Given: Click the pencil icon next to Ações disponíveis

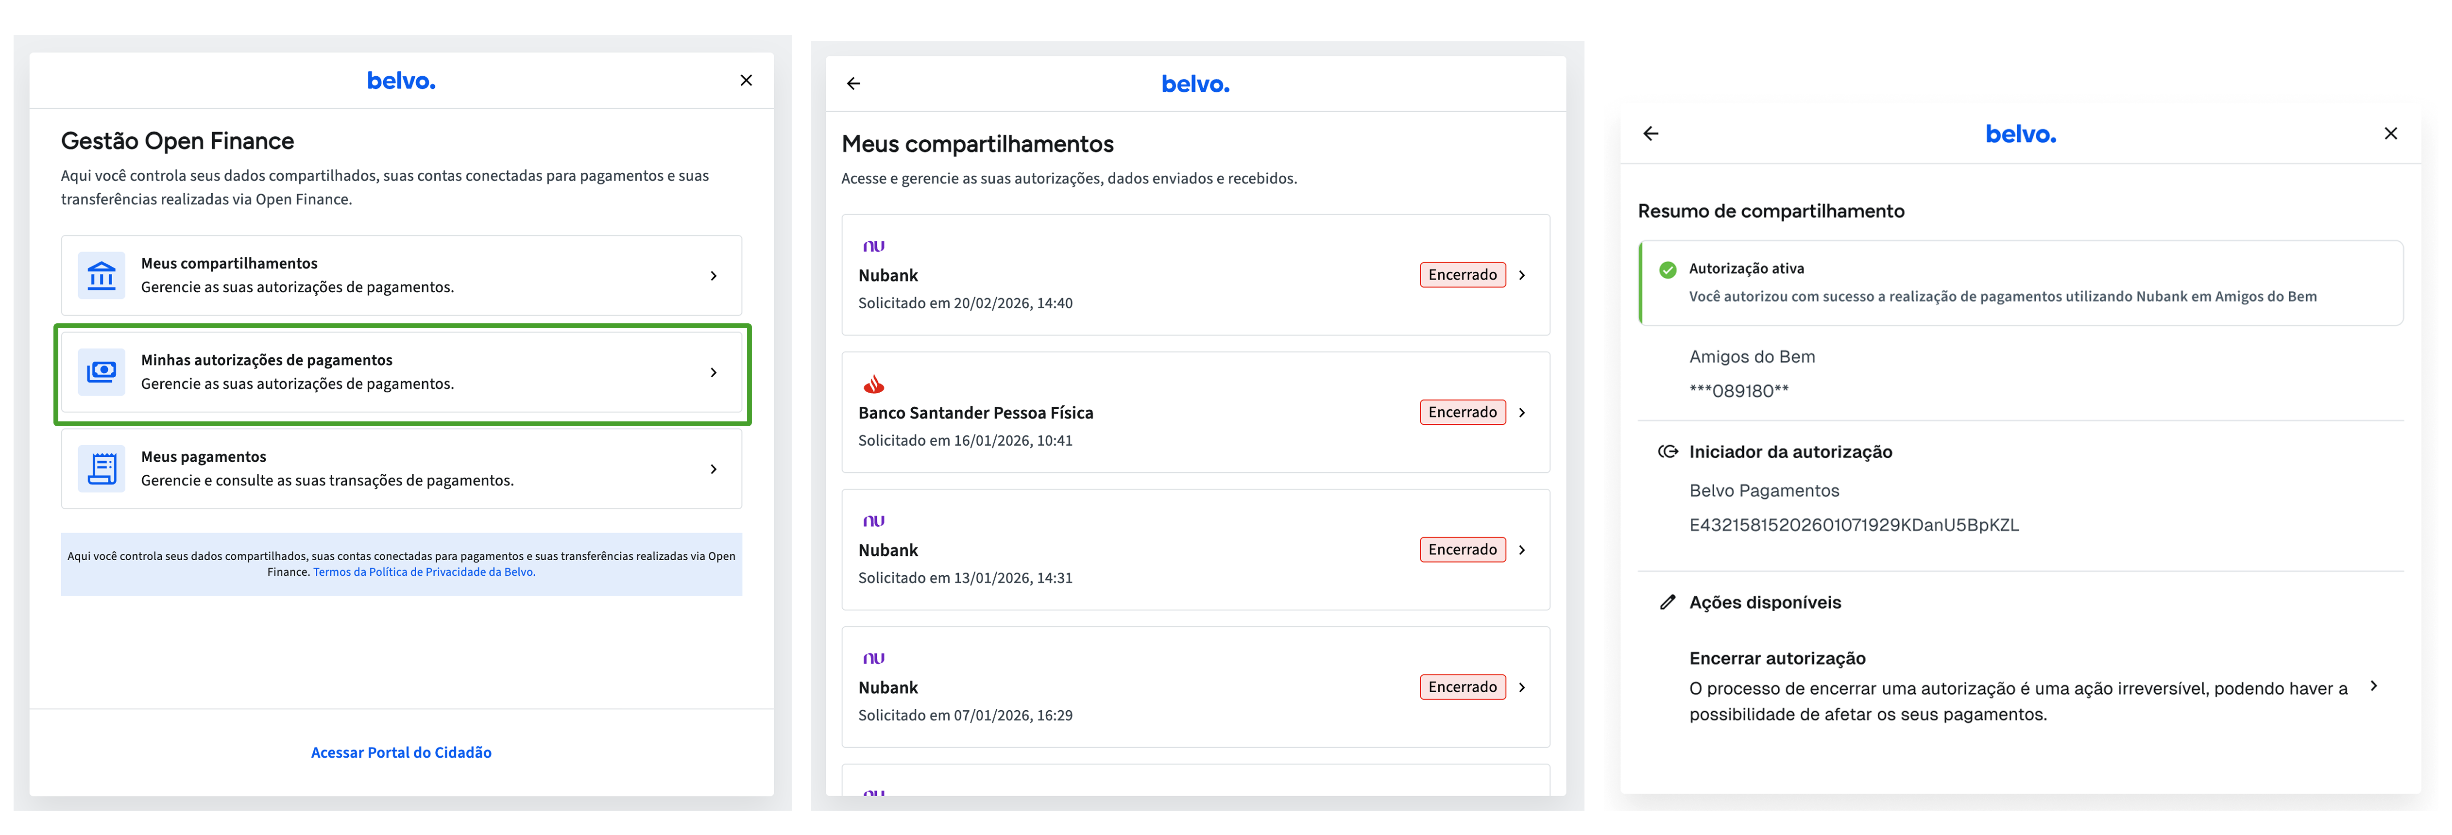Looking at the screenshot, I should (1667, 602).
